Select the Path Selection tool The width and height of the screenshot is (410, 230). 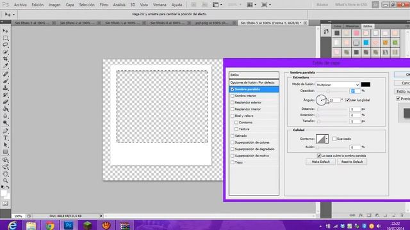5,145
